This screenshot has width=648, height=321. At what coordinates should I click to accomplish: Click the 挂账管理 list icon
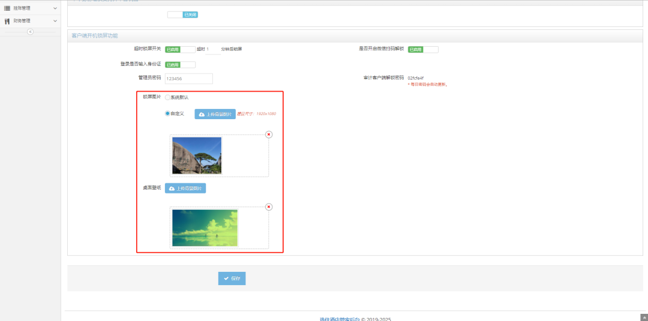(7, 8)
